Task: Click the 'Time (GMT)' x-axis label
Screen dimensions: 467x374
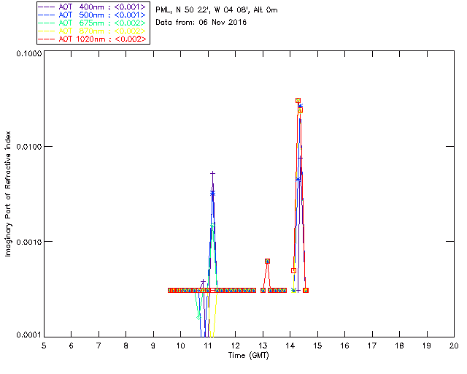Action: [x=248, y=356]
